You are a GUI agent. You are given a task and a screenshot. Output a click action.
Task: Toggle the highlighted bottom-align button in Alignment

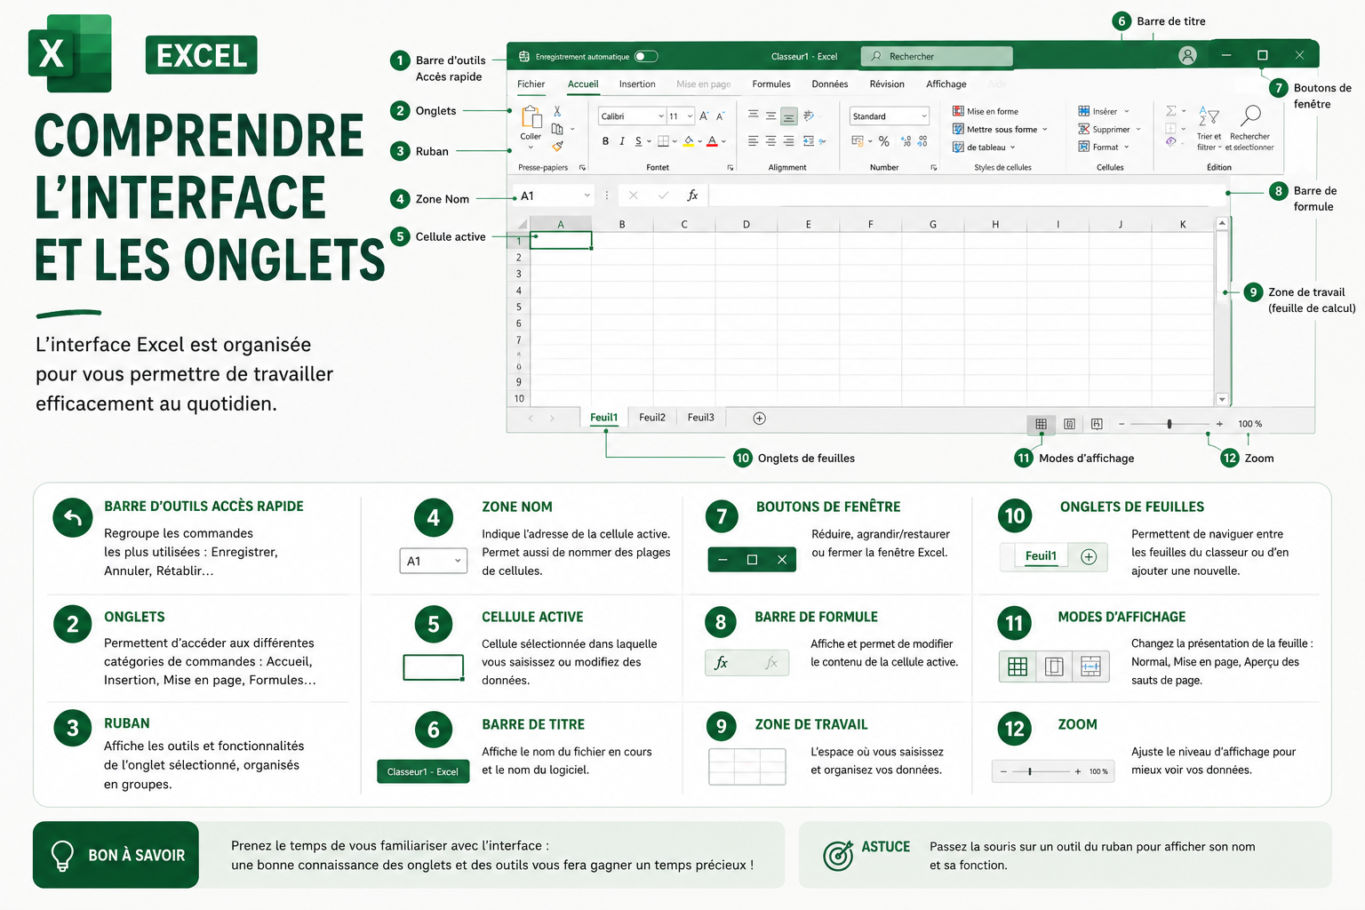788,116
